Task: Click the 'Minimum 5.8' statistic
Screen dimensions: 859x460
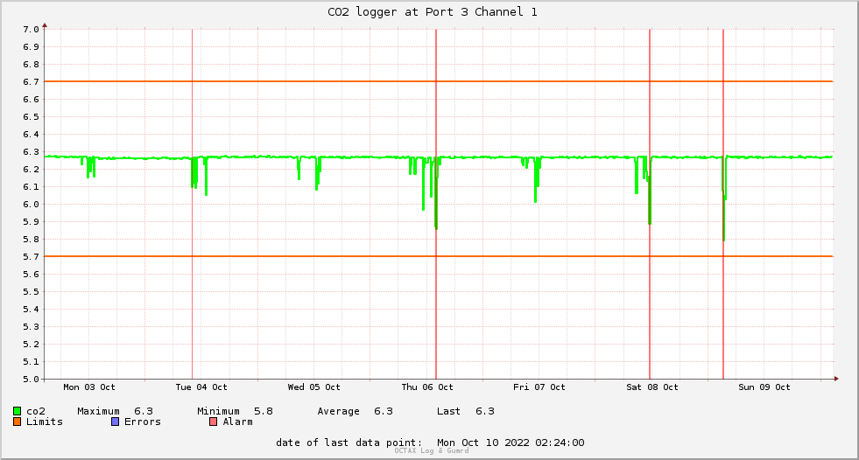Action: pyautogui.click(x=235, y=411)
